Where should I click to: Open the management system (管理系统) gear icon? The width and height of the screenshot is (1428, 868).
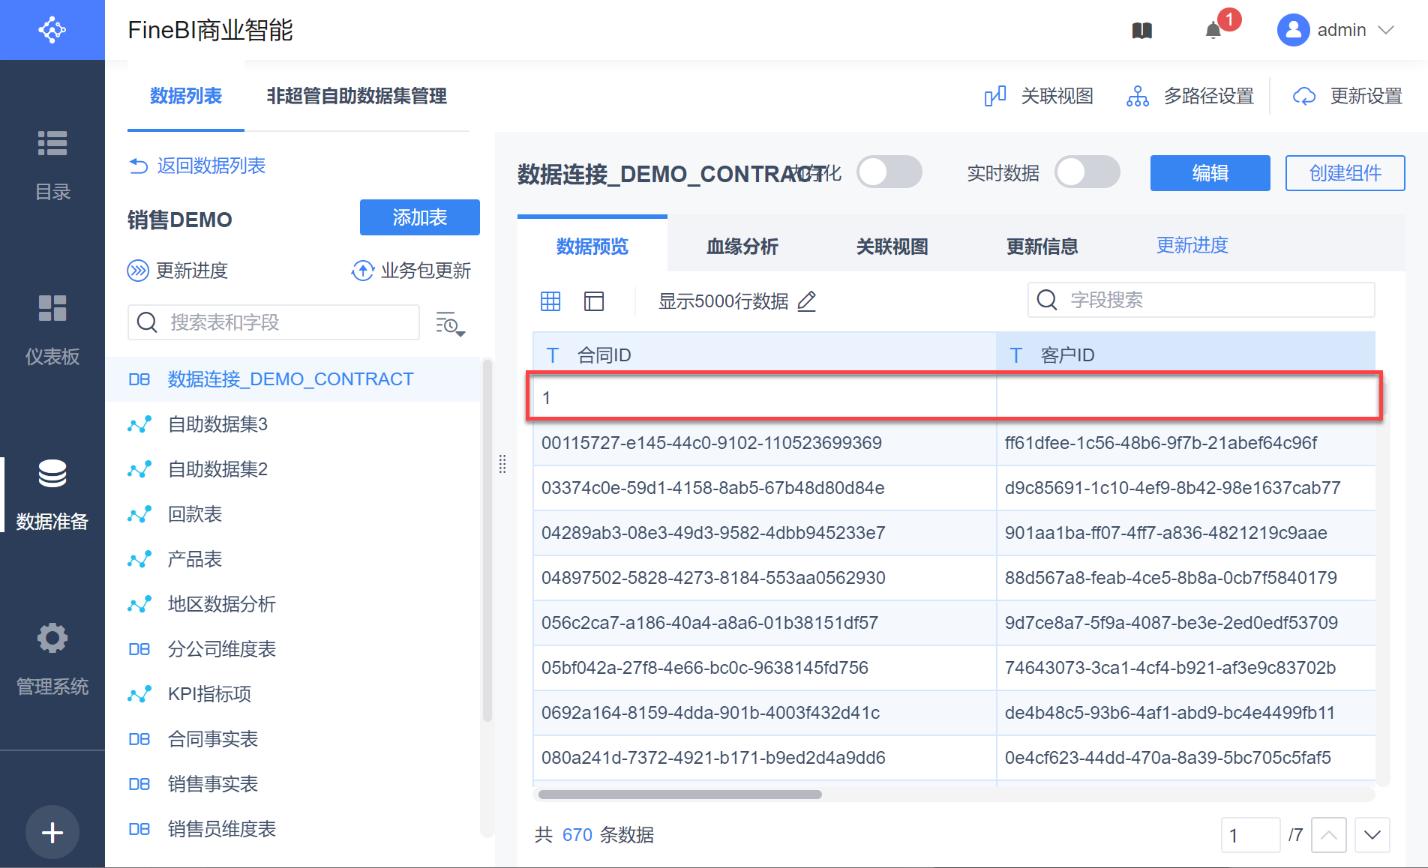click(52, 638)
